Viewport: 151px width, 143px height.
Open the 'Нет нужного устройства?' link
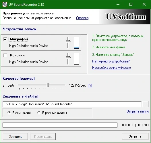[x=111, y=61]
